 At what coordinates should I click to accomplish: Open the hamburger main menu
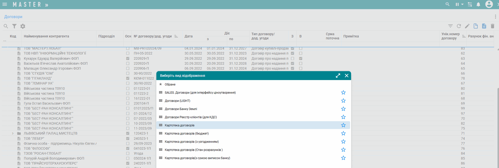click(5, 4)
